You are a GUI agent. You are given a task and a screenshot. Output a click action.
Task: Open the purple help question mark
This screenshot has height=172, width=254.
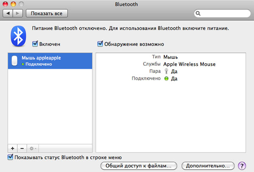tap(242, 166)
